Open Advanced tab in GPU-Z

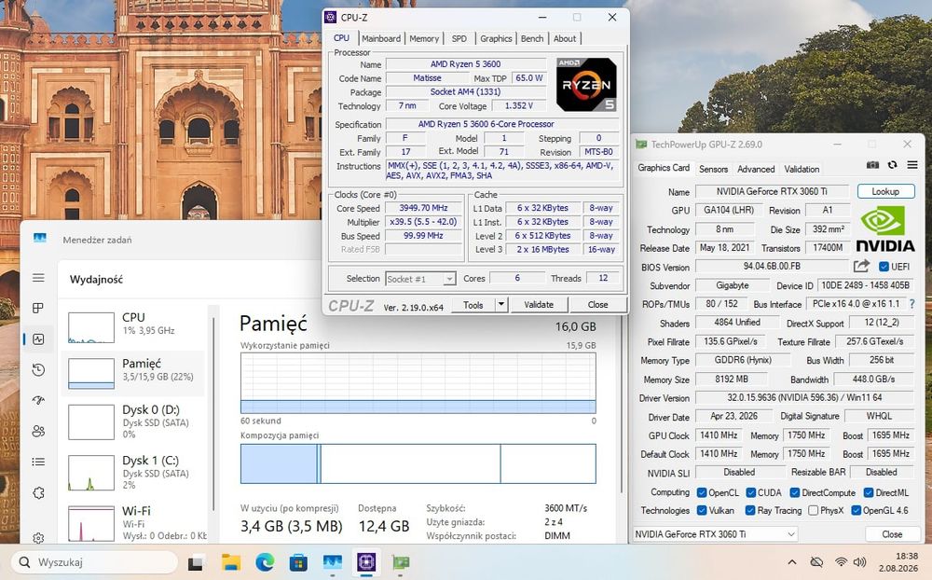[756, 169]
